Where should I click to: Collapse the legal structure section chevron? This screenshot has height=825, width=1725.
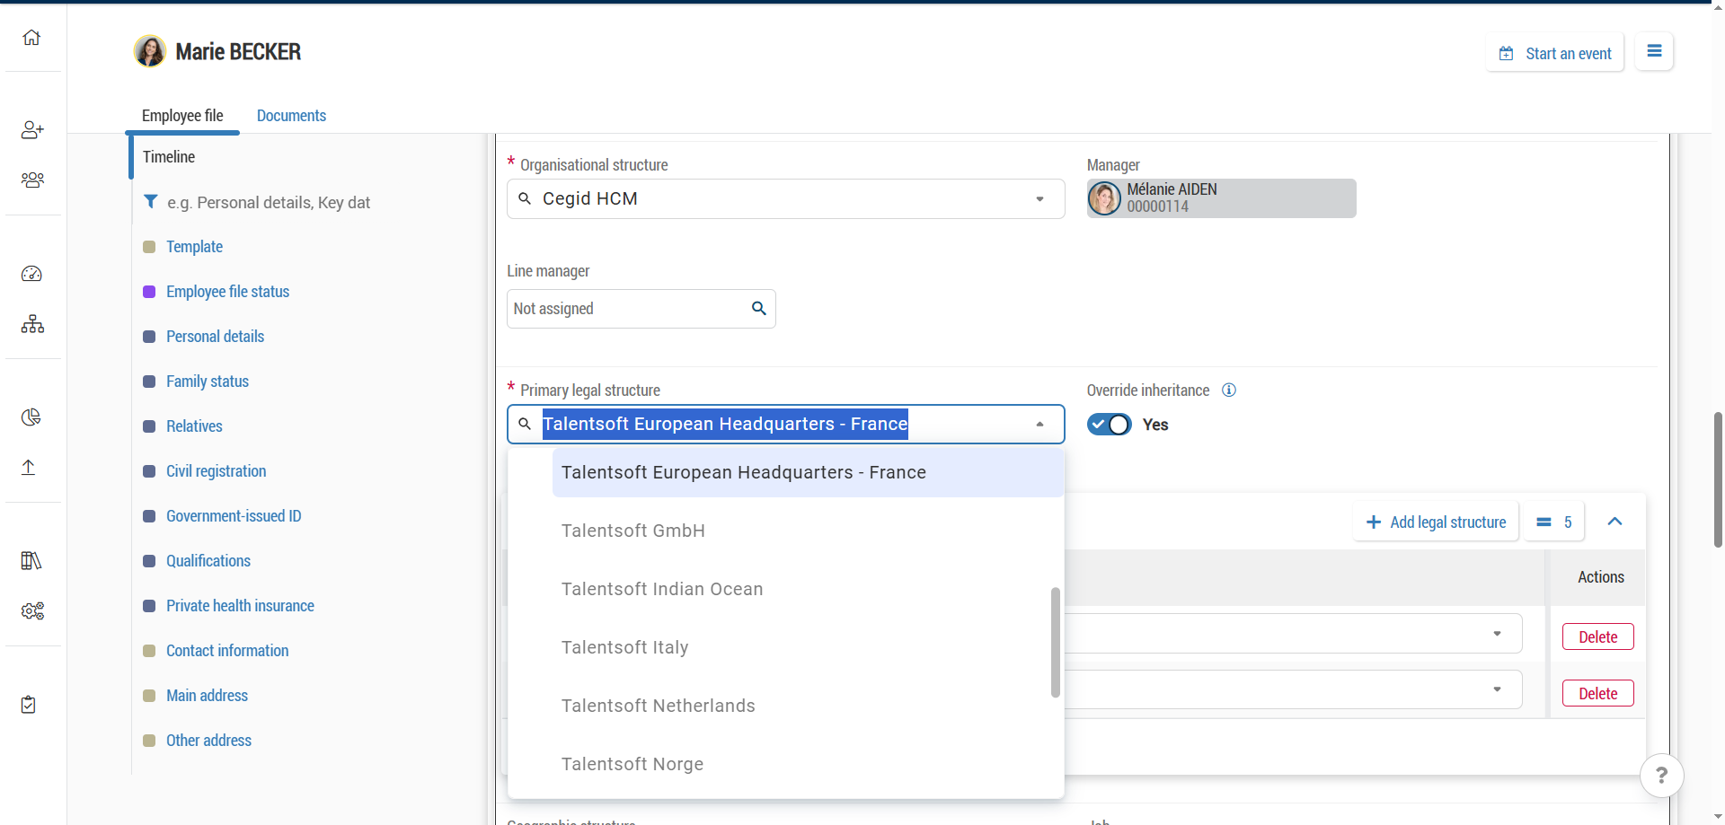coord(1614,522)
